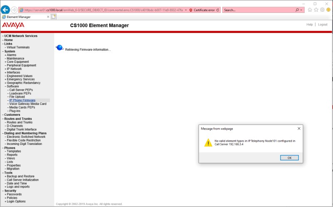Screen dimensions: 333x207
Task: Open Loadware PEPs
Action: point(20,93)
